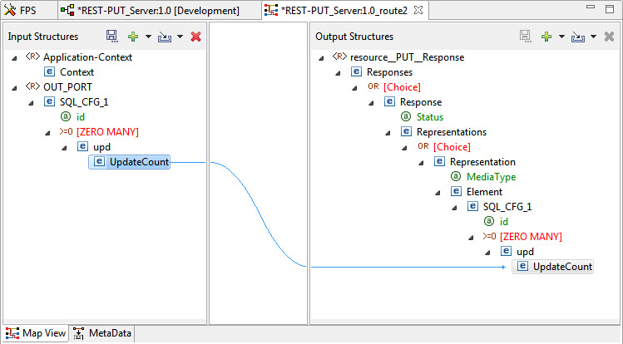Collapse the Representation element node
The height and width of the screenshot is (344, 623).
coord(422,163)
